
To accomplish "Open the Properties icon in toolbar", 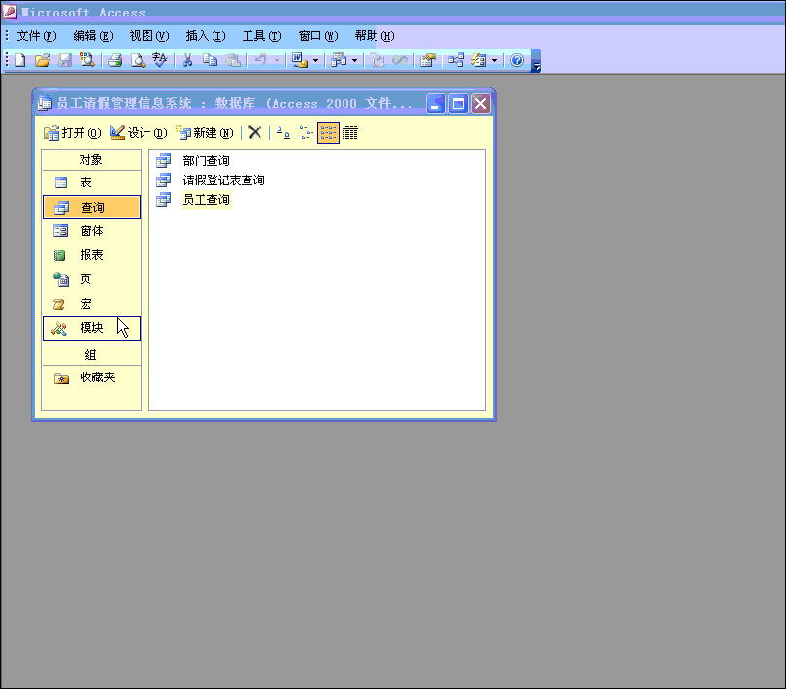I will (x=428, y=61).
